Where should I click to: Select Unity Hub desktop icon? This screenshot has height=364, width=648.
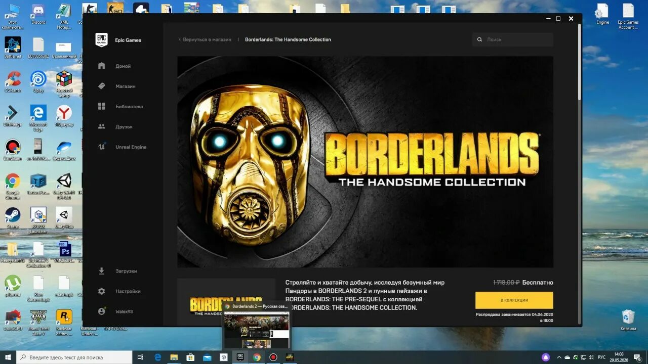tap(64, 217)
